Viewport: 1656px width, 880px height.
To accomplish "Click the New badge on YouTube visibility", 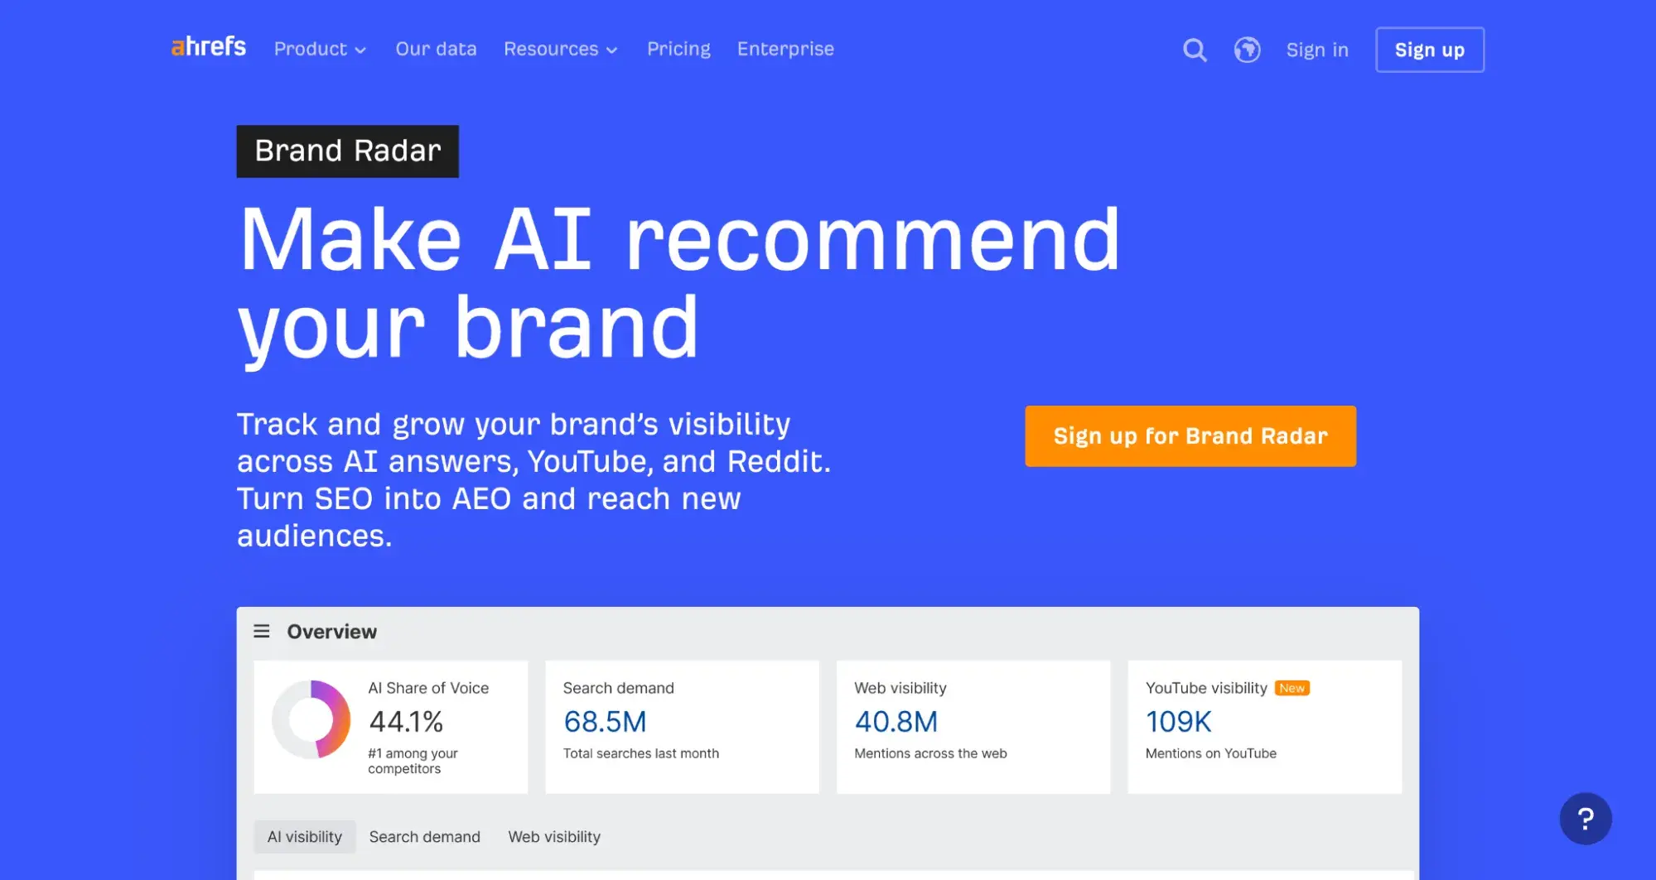I will (x=1291, y=688).
